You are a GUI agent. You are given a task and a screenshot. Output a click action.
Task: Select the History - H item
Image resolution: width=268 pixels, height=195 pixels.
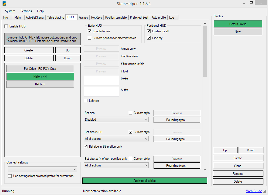pos(40,76)
